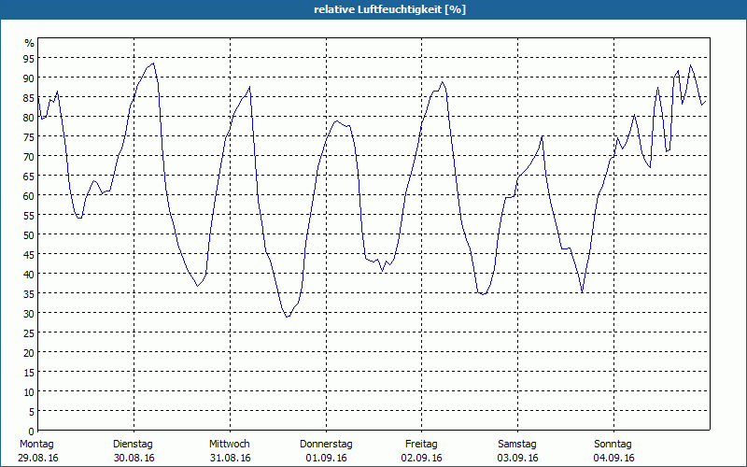This screenshot has height=467, width=747.
Task: Click the % unit label on the y-axis
Action: click(30, 43)
